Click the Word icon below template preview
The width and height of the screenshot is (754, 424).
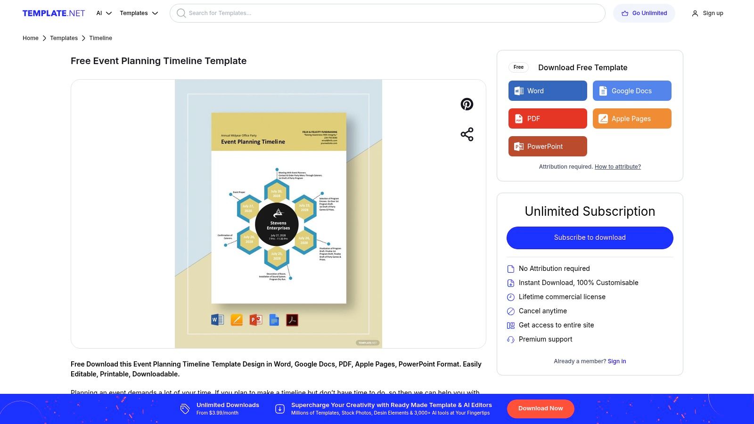click(217, 320)
